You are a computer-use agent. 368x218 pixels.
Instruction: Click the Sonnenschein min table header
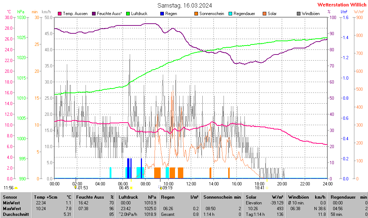point(222,197)
